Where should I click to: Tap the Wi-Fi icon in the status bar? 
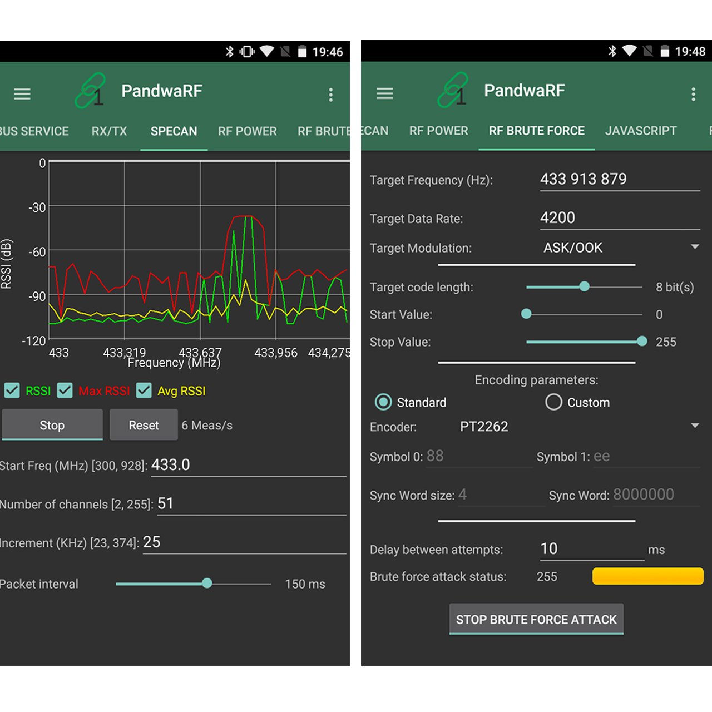(x=267, y=52)
